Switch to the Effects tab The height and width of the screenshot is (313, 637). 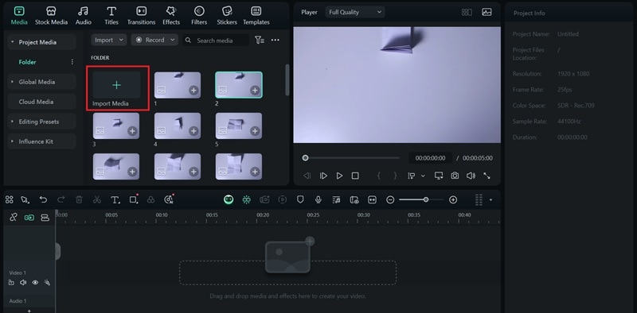tap(171, 16)
